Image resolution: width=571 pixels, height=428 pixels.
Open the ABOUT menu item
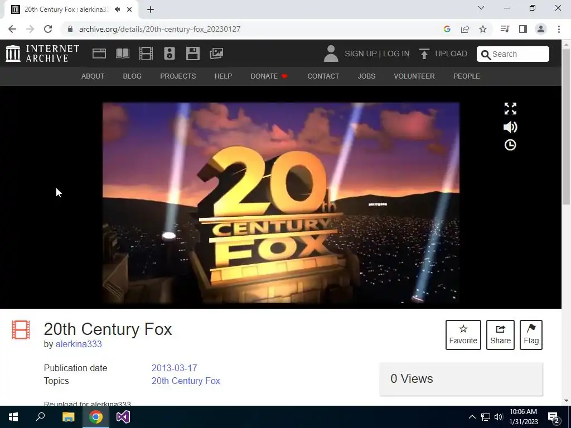93,76
